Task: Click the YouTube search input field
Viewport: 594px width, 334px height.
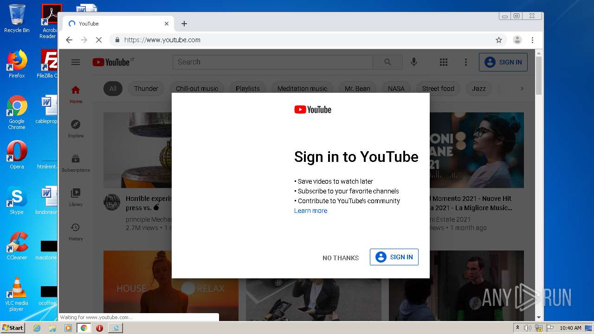Action: point(273,62)
